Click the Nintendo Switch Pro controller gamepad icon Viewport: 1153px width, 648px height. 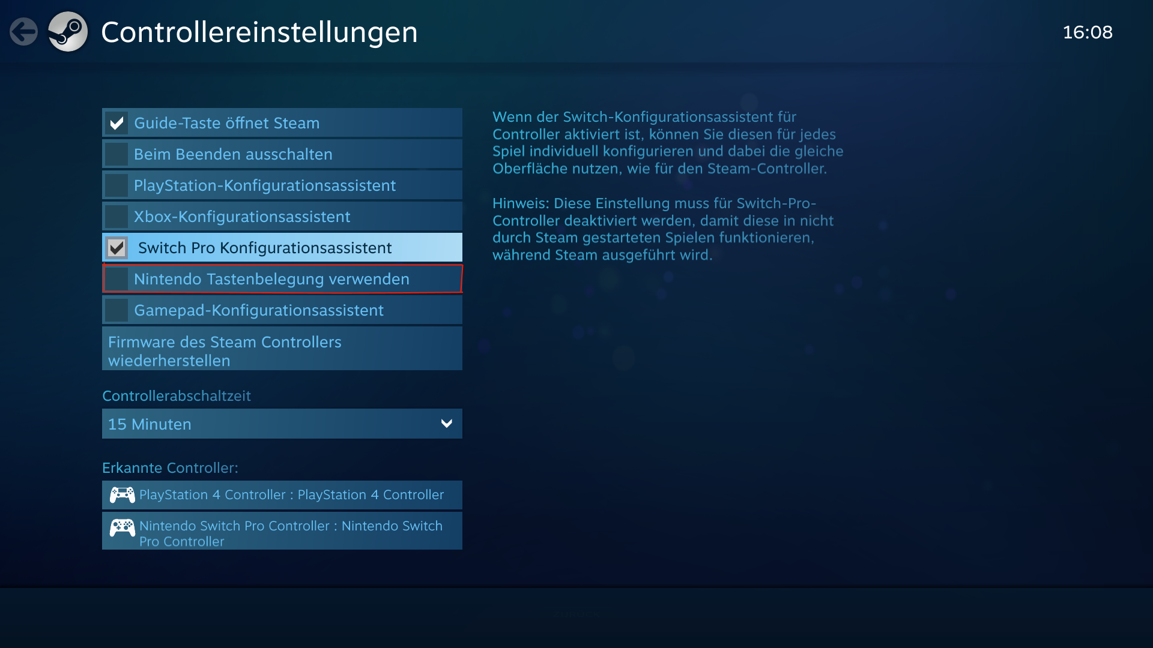122,528
